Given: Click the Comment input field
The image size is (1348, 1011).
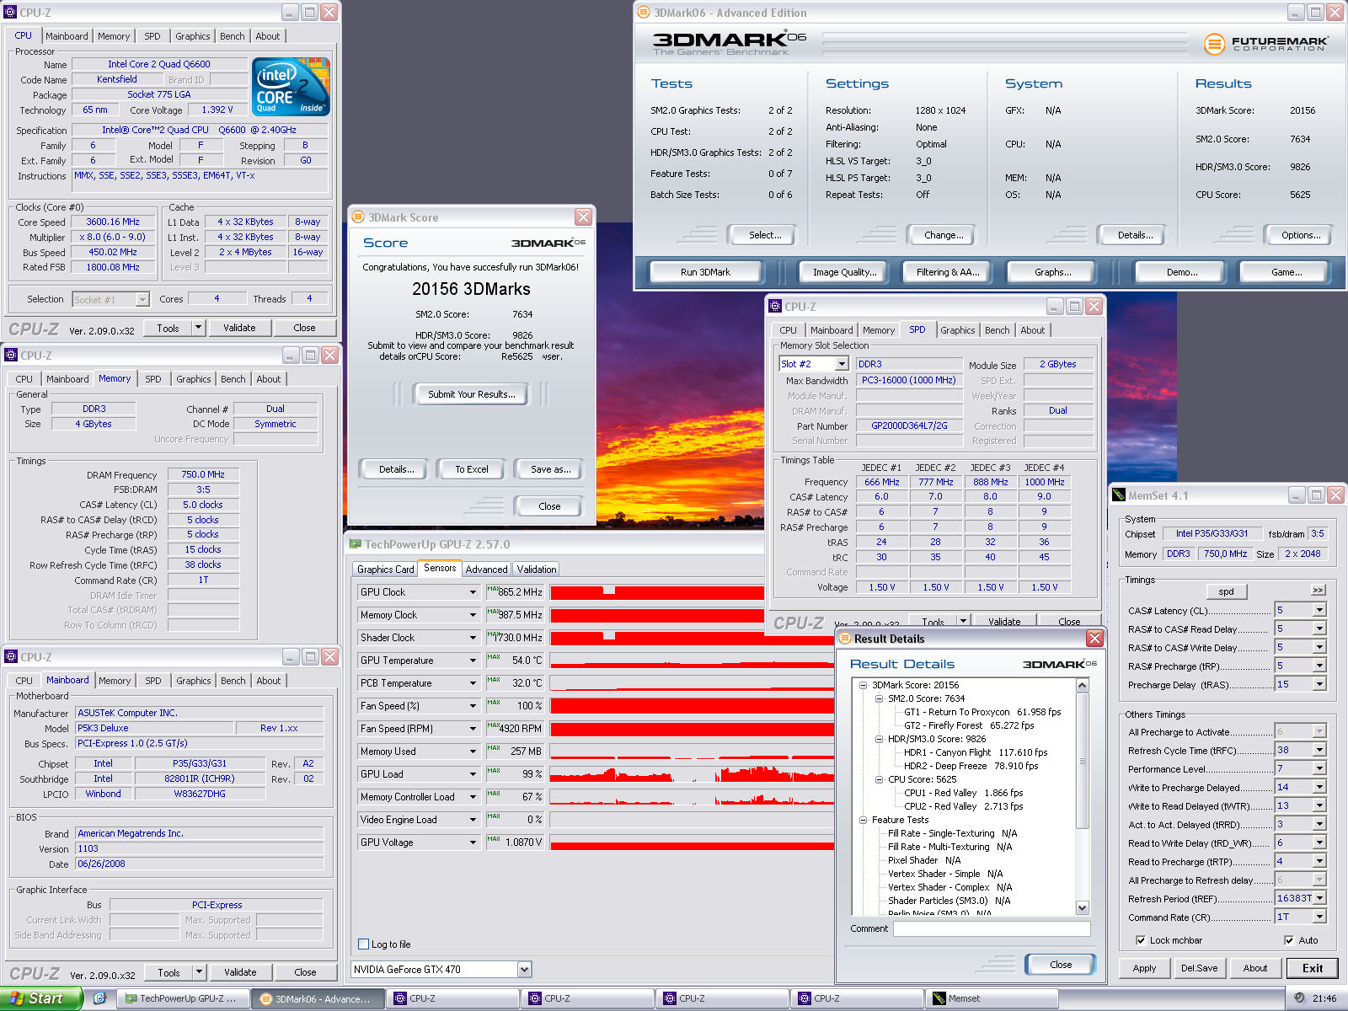Looking at the screenshot, I should [x=992, y=928].
